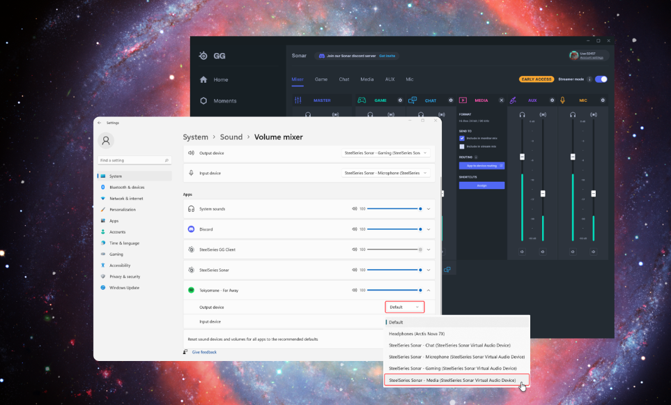
Task: Switch to the Chat tab in Sonar
Action: coord(344,79)
